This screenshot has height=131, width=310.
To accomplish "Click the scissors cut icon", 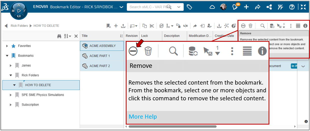I will 152,26.
